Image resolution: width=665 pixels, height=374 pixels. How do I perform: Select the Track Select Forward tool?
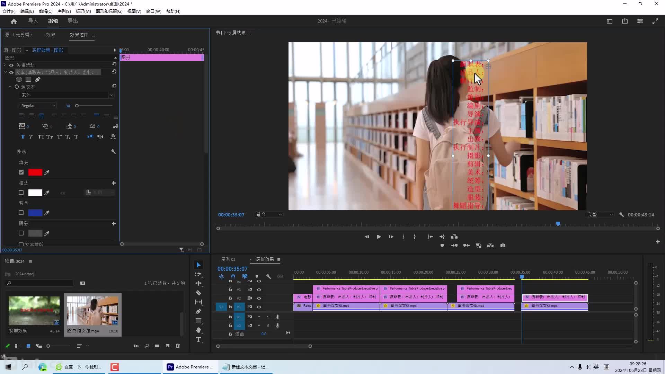[198, 274]
